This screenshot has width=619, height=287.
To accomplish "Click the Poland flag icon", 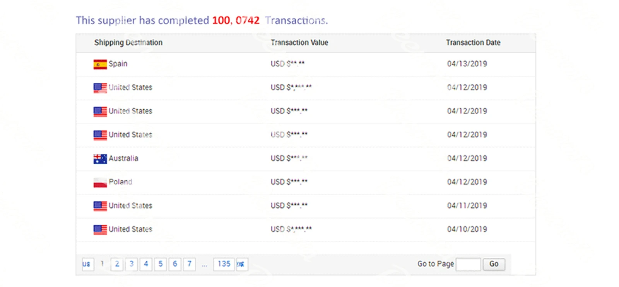I will pos(100,182).
